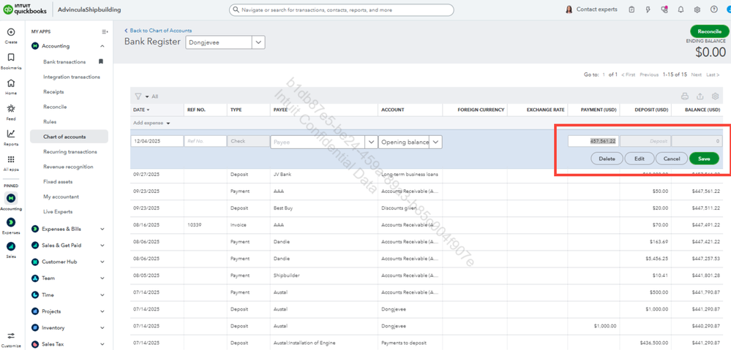Viewport: 731px width, 350px height.
Task: Open the pinned Expenses app icon
Action: 11,222
